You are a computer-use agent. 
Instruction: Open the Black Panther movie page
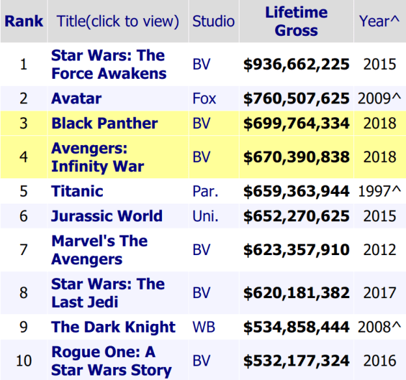[x=104, y=124]
